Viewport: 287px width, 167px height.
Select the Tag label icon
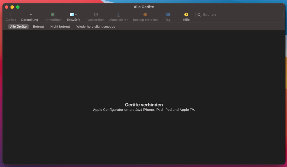pos(168,15)
